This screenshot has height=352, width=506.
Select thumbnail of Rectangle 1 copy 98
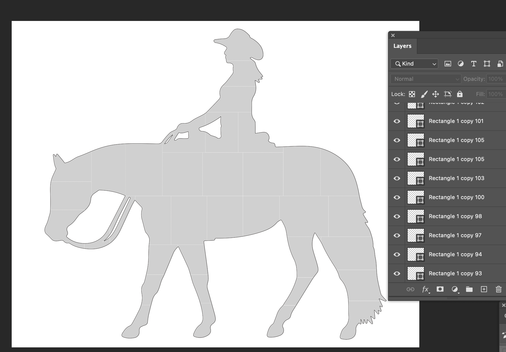(416, 216)
